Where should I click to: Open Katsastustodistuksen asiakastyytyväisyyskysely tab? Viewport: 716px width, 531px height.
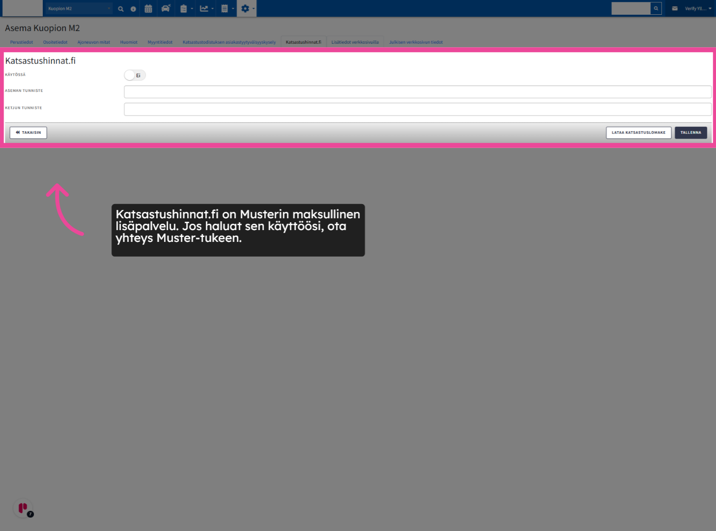(229, 42)
